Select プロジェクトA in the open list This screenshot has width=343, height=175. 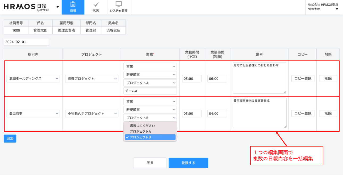(140, 131)
